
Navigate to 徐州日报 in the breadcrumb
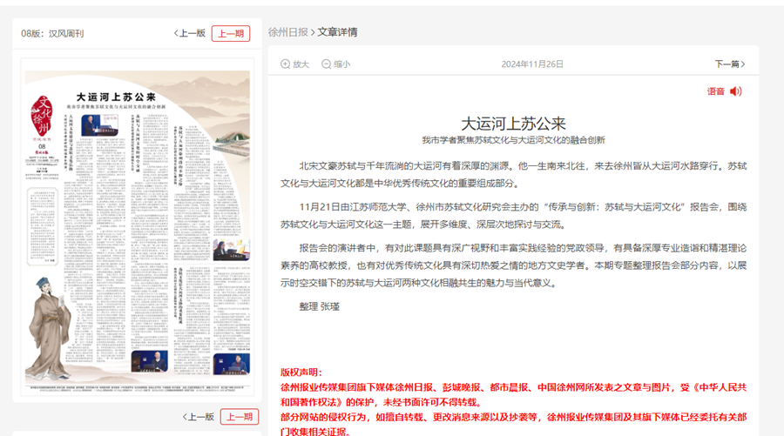pyautogui.click(x=287, y=32)
